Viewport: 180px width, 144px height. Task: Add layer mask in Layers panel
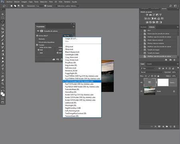click(159, 126)
